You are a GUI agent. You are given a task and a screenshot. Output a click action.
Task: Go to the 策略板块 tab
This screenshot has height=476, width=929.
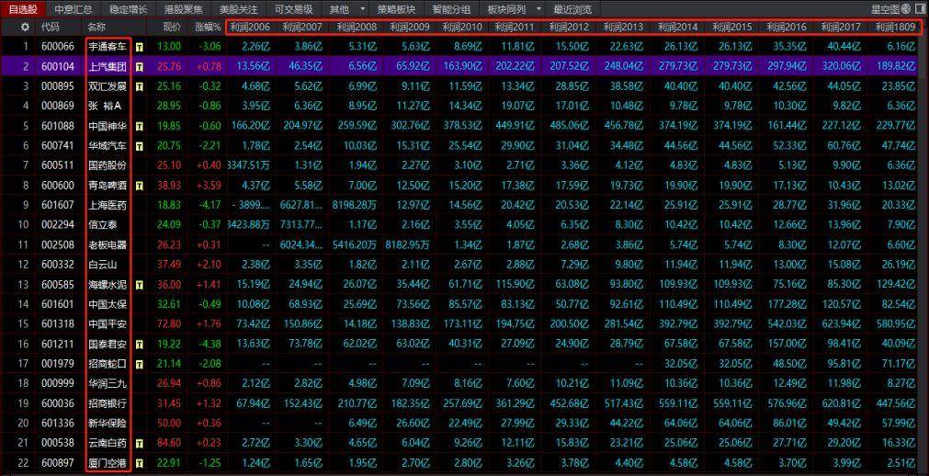click(396, 9)
